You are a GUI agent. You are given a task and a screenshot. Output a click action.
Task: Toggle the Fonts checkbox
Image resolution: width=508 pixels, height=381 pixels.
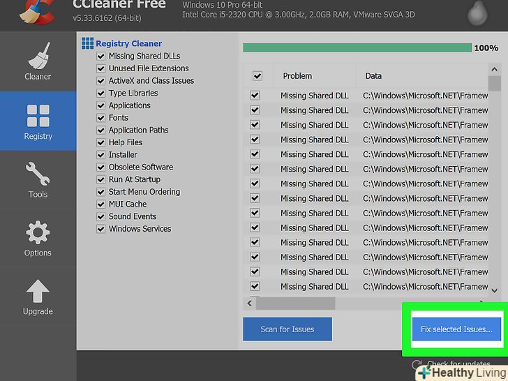coord(100,118)
